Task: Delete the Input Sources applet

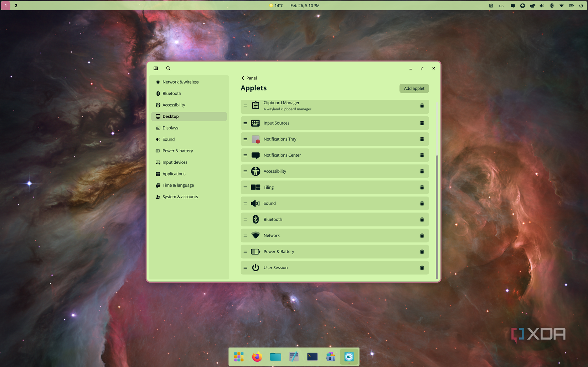Action: [422, 123]
